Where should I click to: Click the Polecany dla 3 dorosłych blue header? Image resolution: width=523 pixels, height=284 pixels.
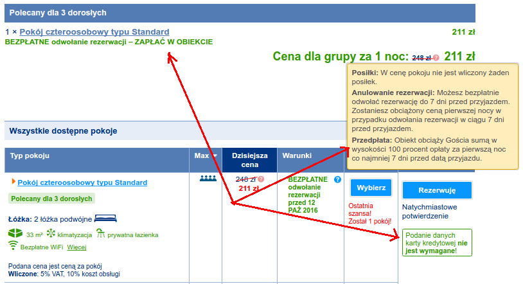(x=240, y=13)
